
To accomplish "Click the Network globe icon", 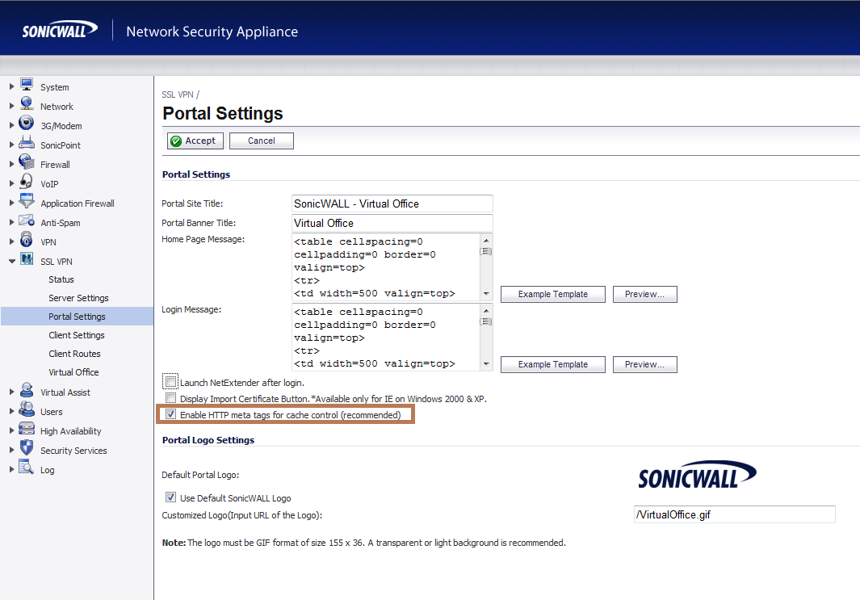I will 27,103.
